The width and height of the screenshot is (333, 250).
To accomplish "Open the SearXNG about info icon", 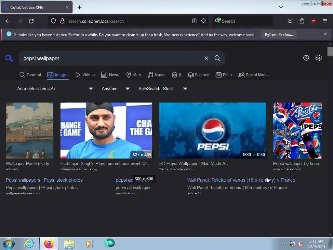I will 306,58.
